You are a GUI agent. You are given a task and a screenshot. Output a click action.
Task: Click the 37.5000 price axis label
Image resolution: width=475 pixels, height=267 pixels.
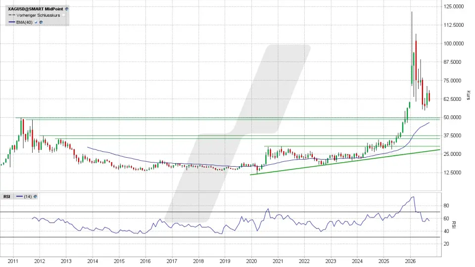point(452,135)
